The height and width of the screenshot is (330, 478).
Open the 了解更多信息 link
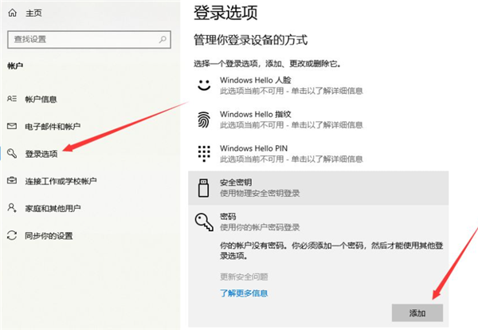click(244, 293)
